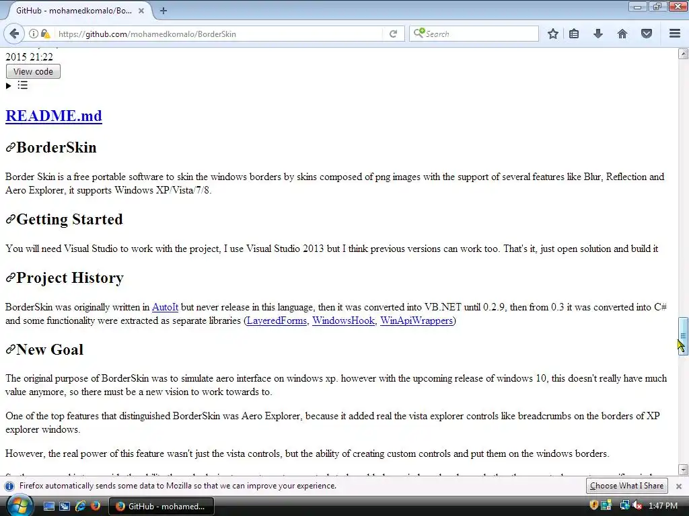Open the README.md link
Viewport: 689px width, 516px height.
pos(54,116)
